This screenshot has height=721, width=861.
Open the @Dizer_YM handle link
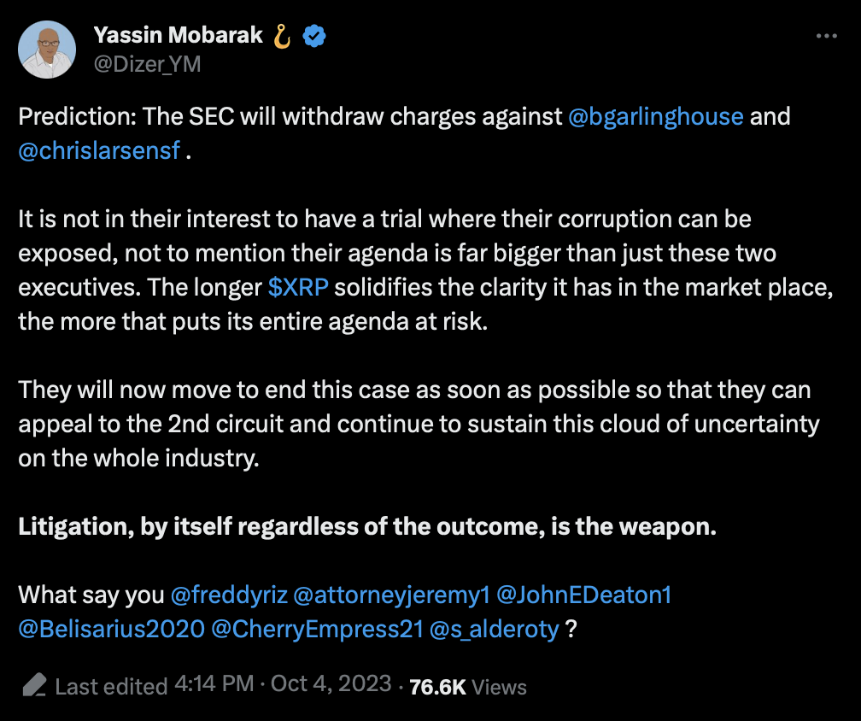point(147,63)
